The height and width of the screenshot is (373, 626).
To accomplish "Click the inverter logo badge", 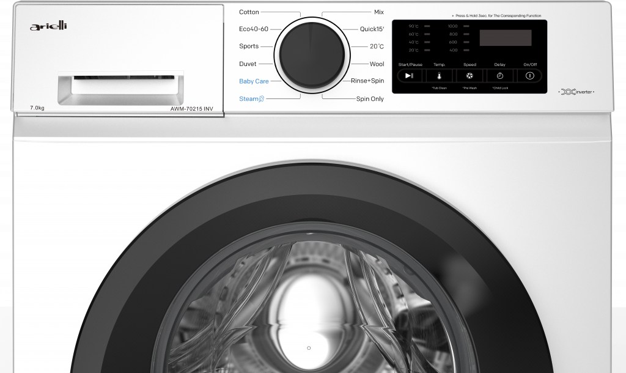I will pos(576,92).
